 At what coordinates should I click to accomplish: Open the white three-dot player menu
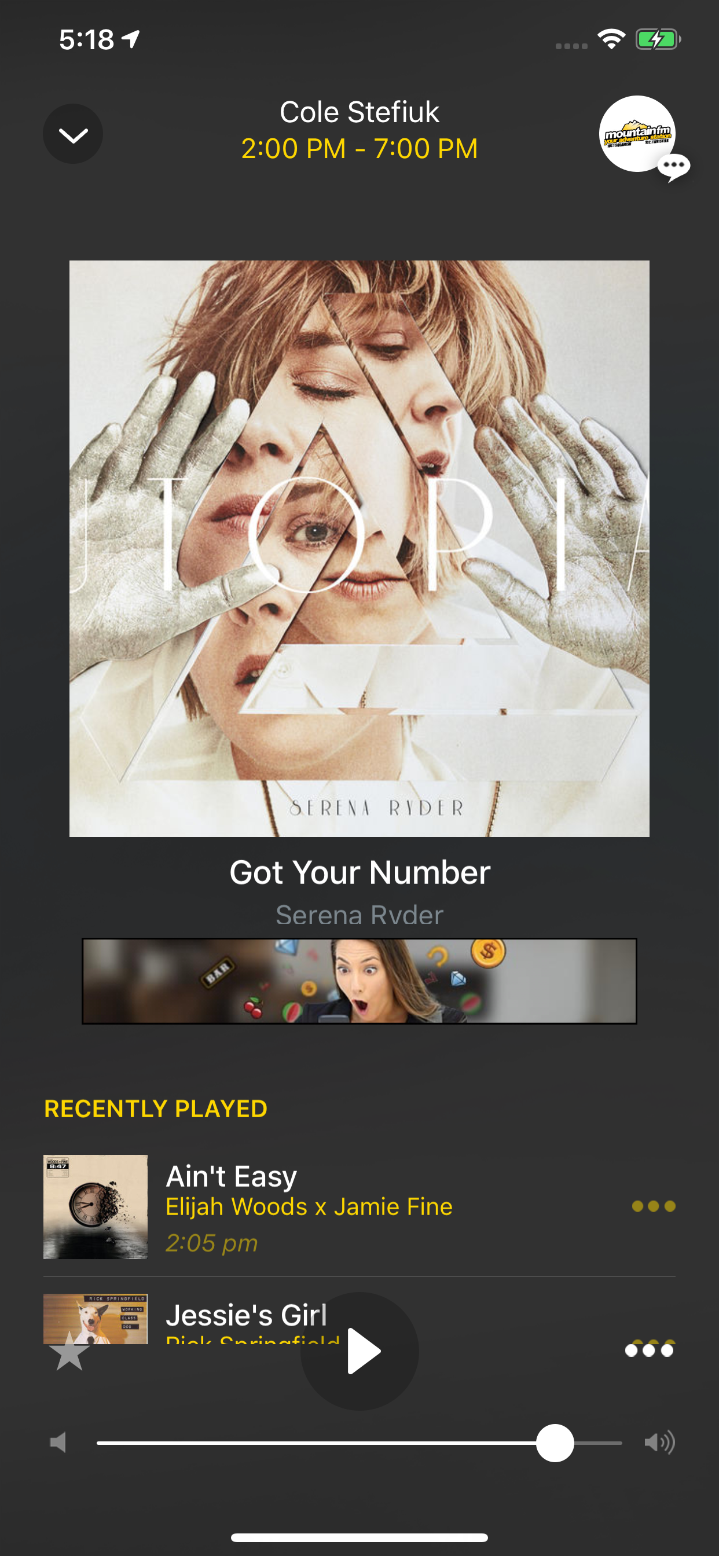click(x=650, y=1351)
